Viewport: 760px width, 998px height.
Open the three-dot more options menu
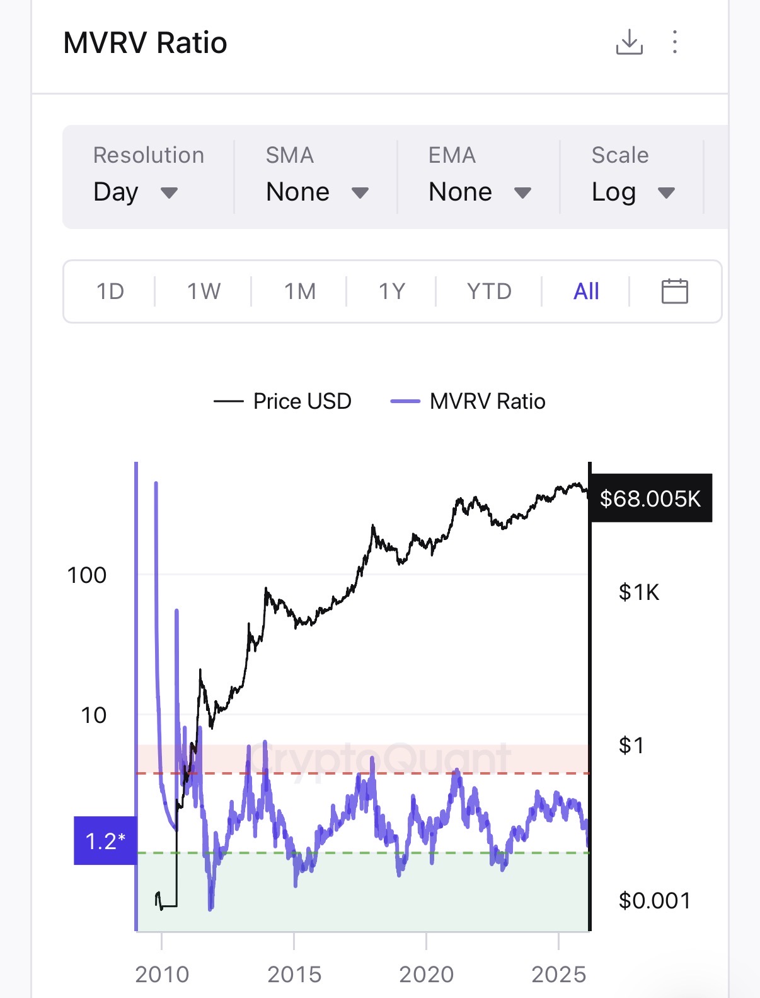[x=675, y=42]
